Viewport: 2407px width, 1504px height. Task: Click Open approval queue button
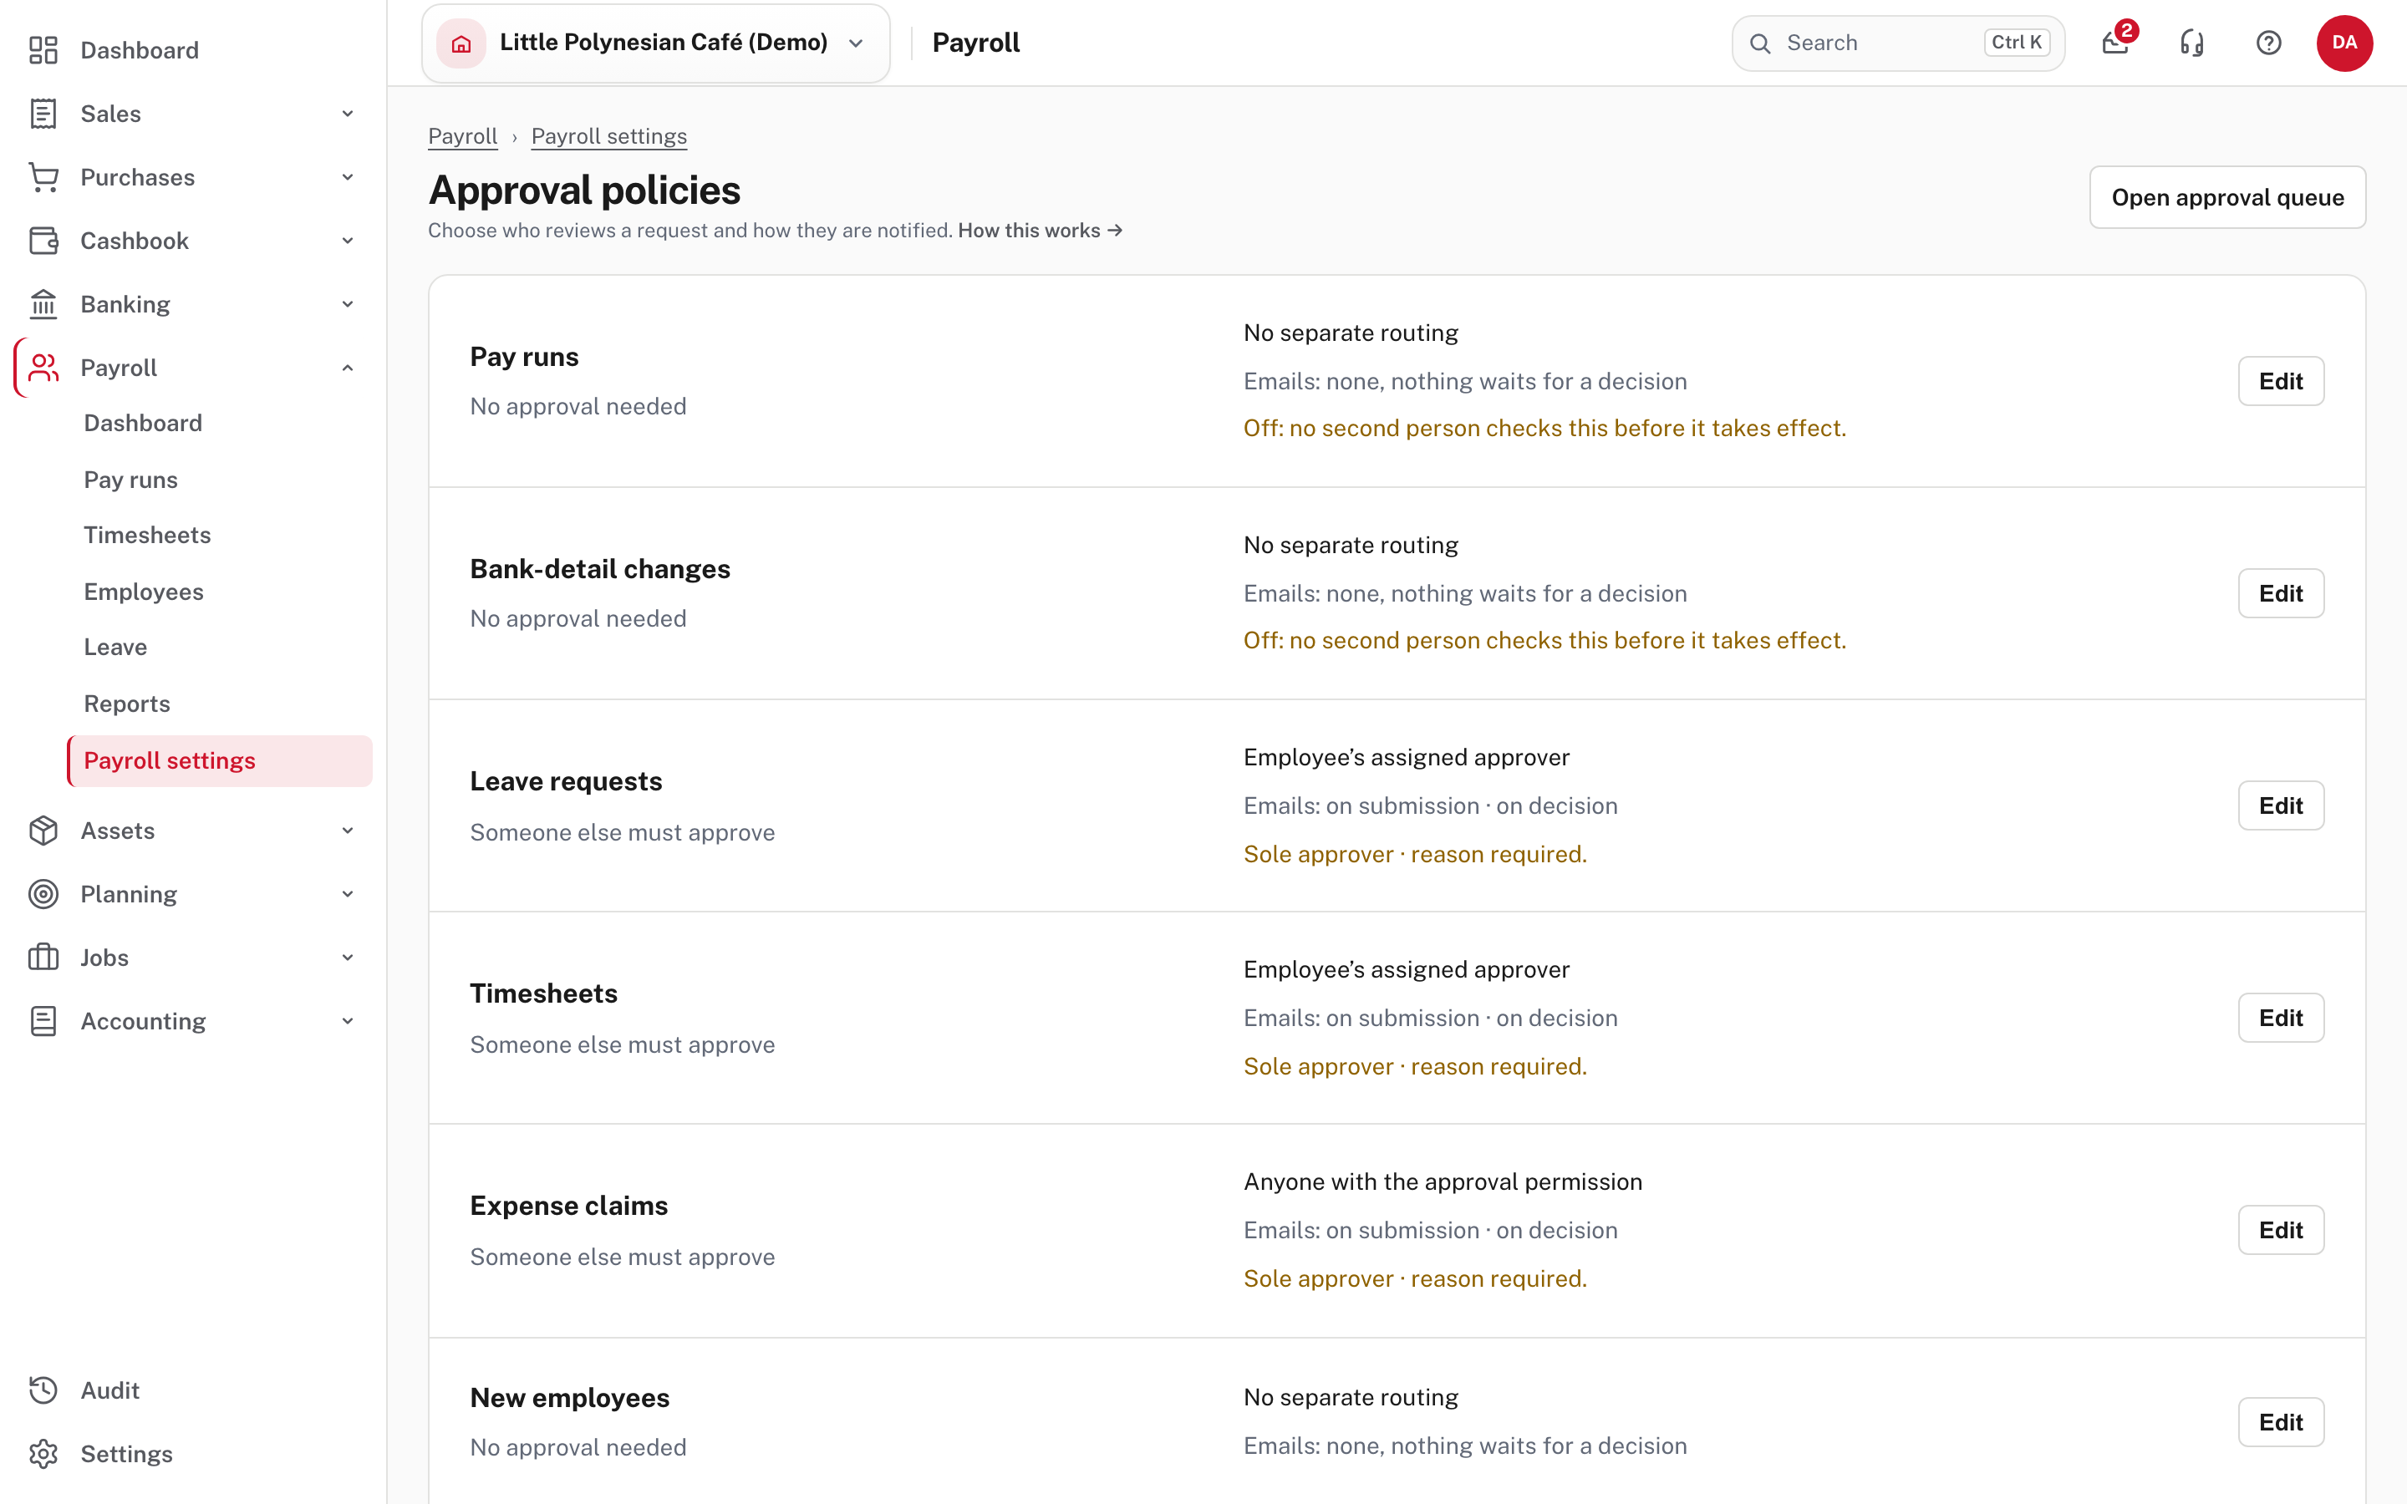[2227, 197]
